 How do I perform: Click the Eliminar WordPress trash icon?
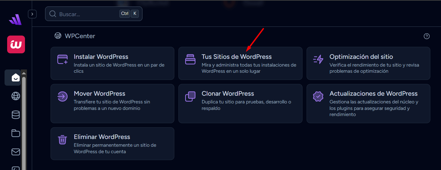(x=62, y=140)
